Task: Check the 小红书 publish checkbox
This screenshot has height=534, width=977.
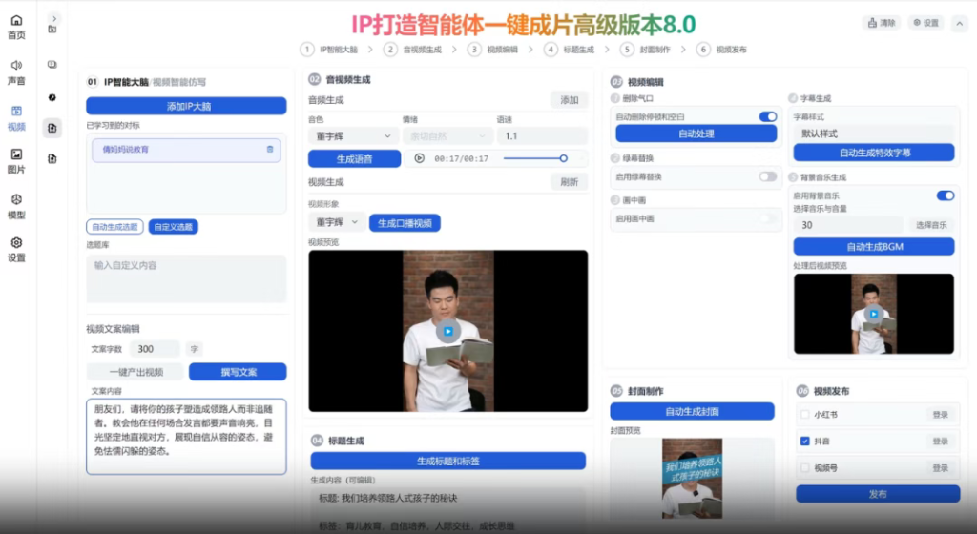Action: 805,415
